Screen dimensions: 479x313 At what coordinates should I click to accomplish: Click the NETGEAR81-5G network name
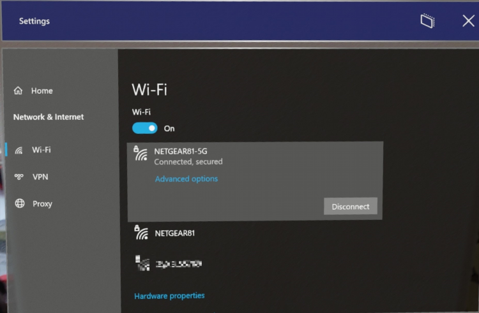click(x=181, y=151)
